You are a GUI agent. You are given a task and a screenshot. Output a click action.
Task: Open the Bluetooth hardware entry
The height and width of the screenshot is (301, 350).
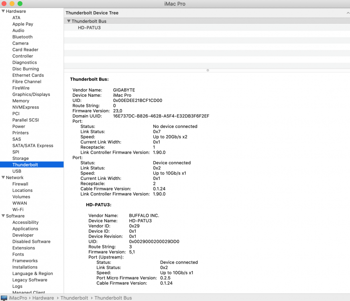[x=22, y=37]
